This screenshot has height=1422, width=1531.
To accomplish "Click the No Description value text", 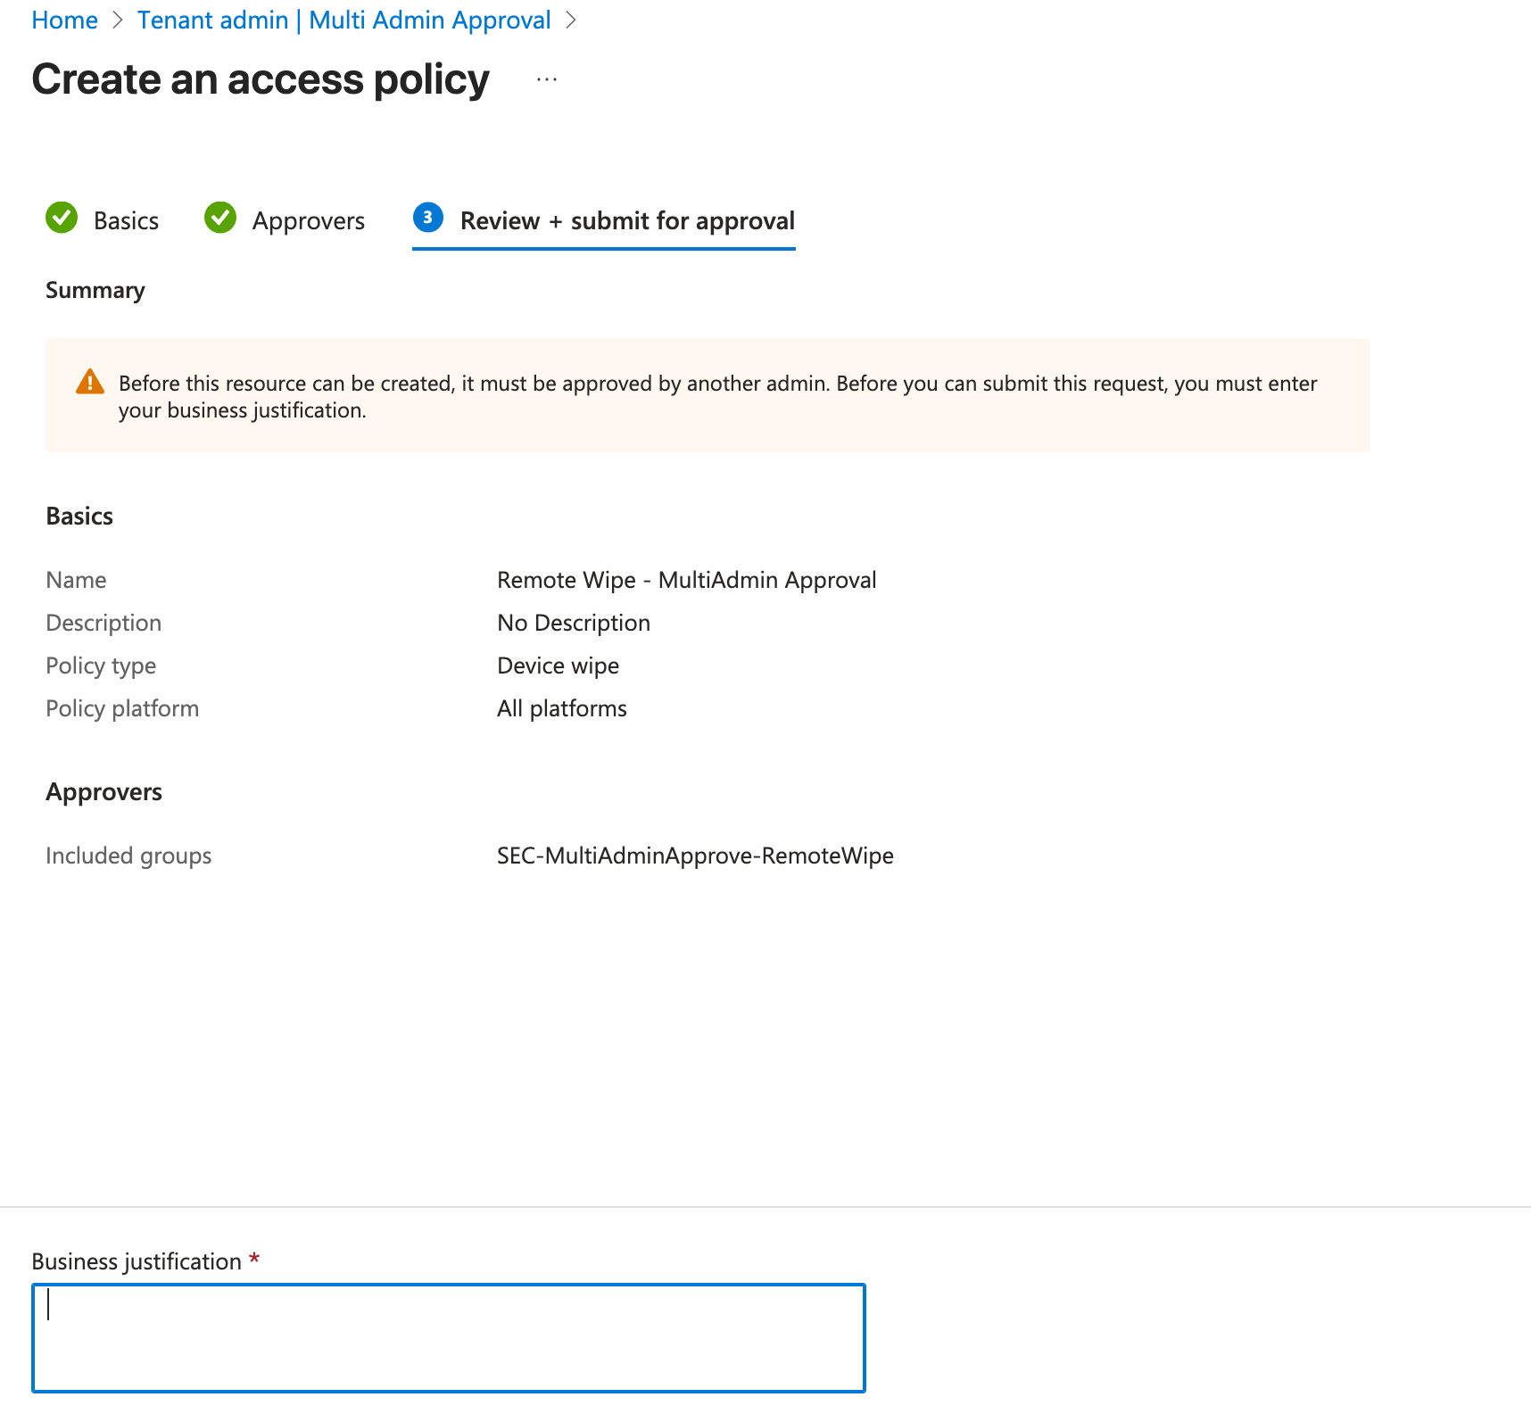I will pos(573,624).
